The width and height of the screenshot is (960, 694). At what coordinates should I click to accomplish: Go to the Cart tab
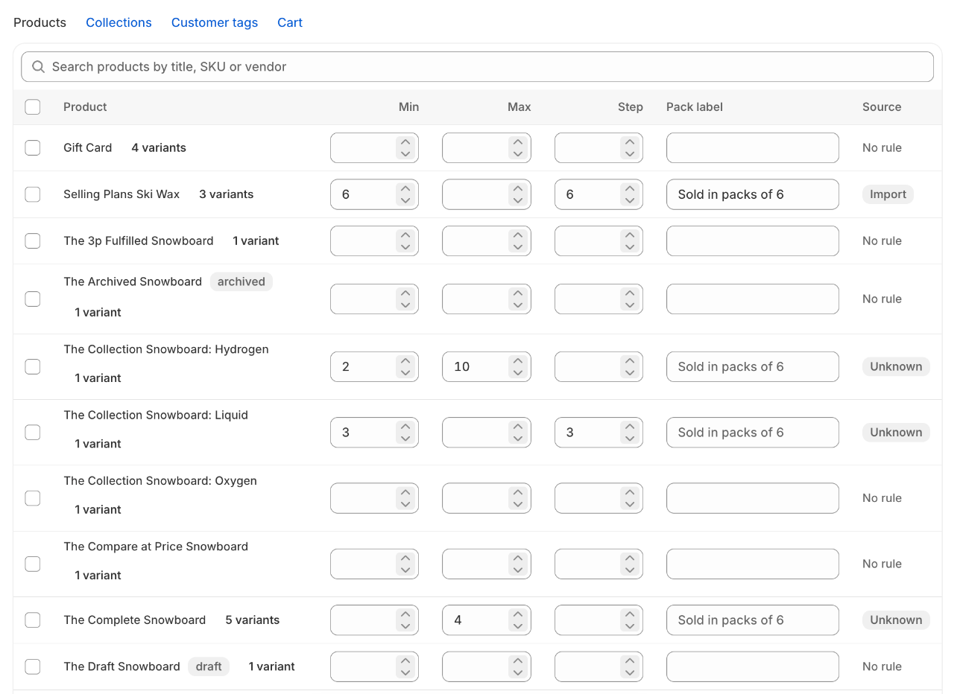click(x=290, y=22)
